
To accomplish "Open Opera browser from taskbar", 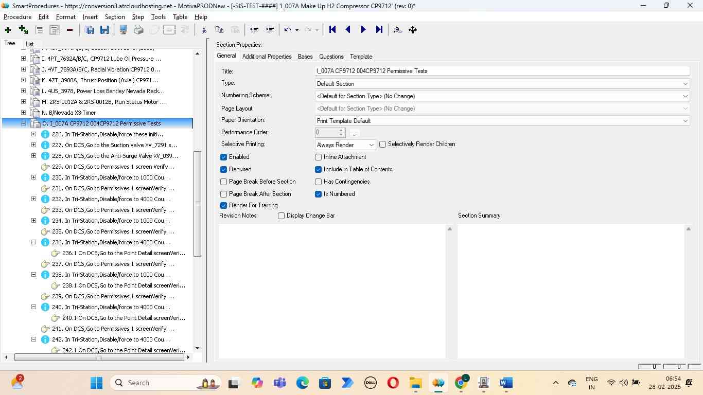I will 393,383.
